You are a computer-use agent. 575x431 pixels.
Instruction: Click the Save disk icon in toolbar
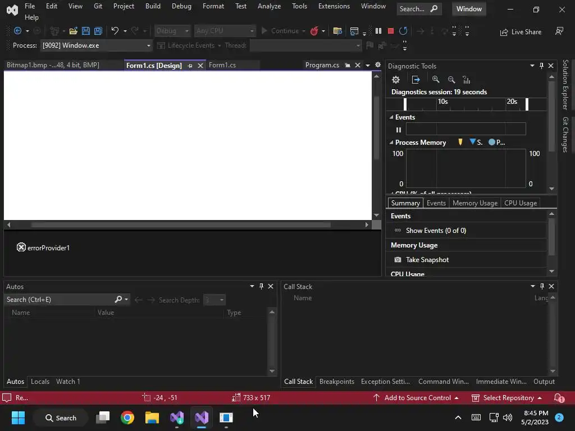click(x=86, y=31)
